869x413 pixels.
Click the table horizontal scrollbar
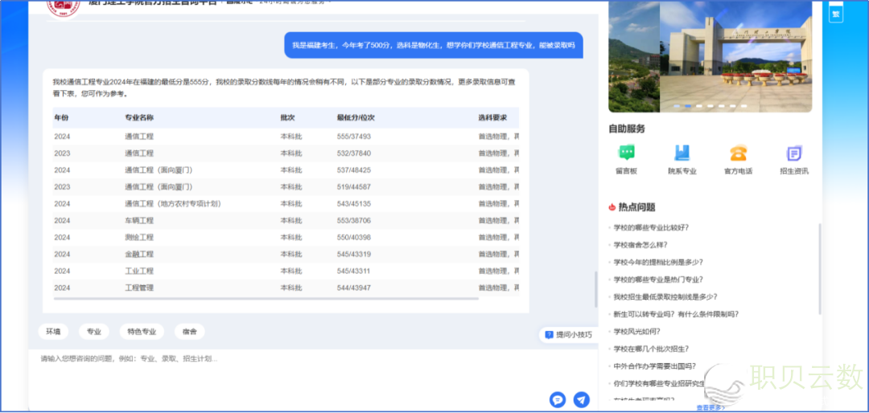tap(266, 299)
